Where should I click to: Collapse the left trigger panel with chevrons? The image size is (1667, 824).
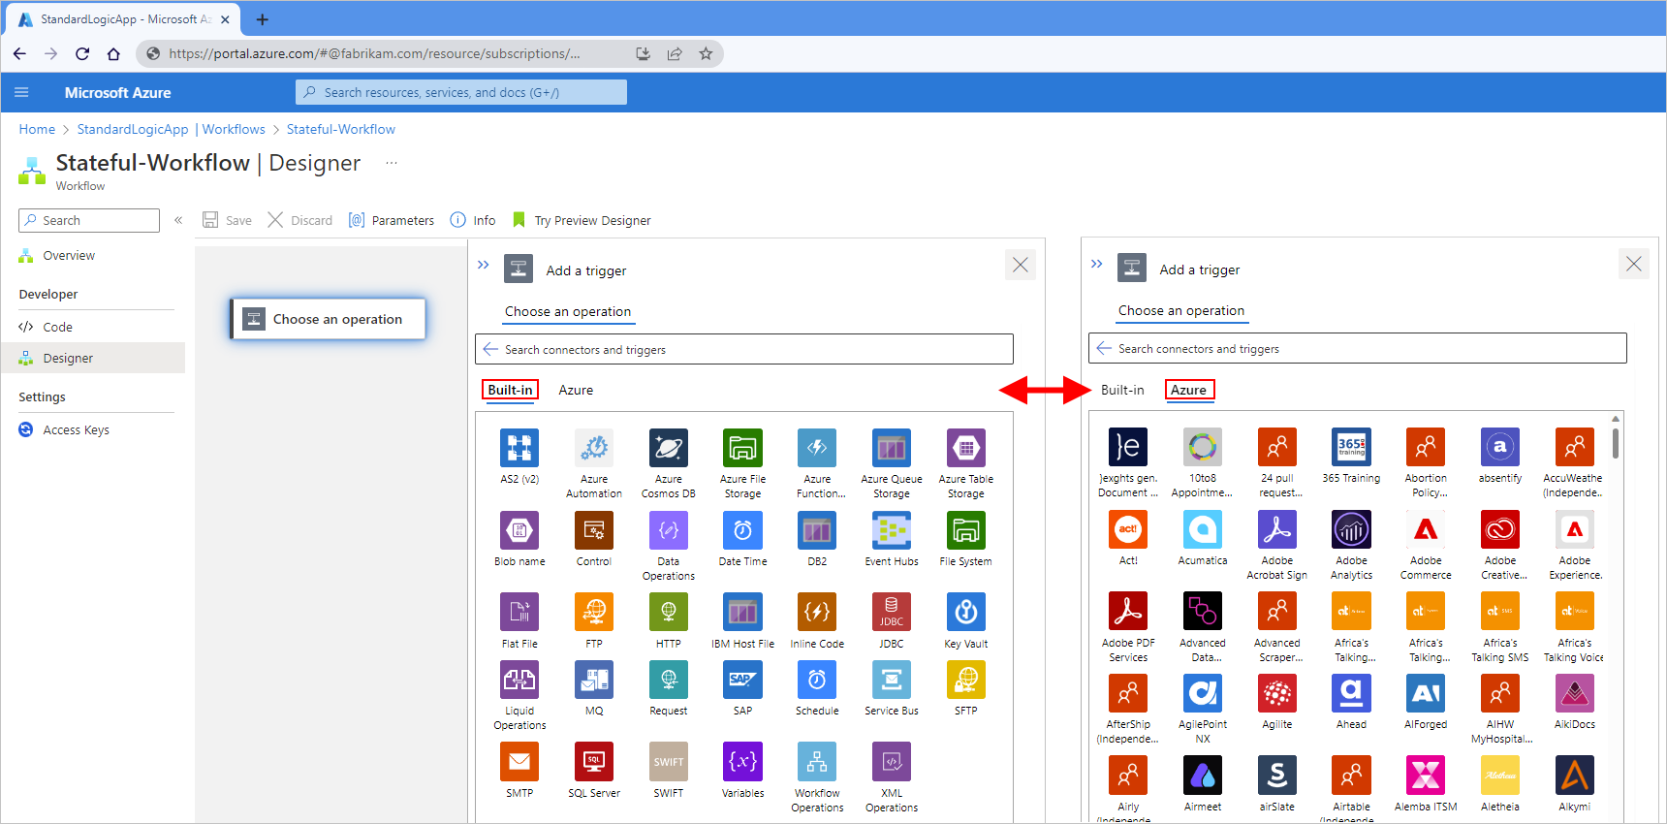pos(483,265)
